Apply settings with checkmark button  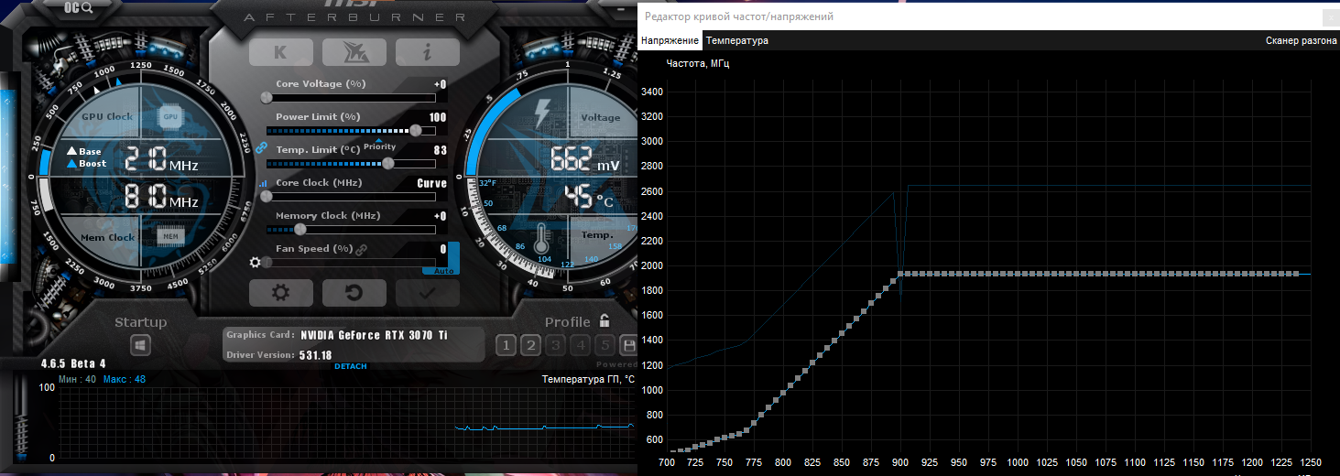tap(427, 293)
